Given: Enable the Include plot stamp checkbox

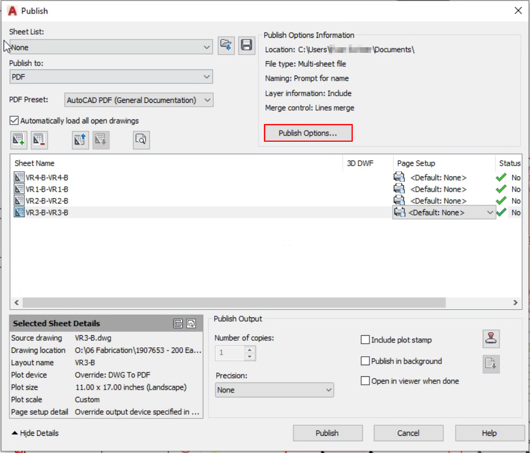Looking at the screenshot, I should click(365, 340).
